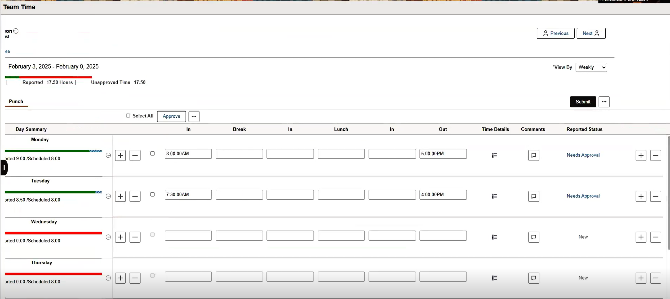The image size is (670, 299).
Task: Click Monday's Needs Approval status link
Action: pyautogui.click(x=583, y=155)
